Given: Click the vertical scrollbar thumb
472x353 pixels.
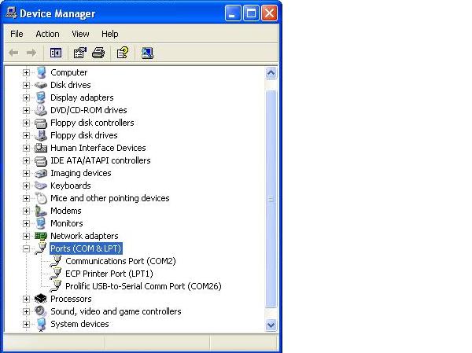Looking at the screenshot, I should pos(271,199).
